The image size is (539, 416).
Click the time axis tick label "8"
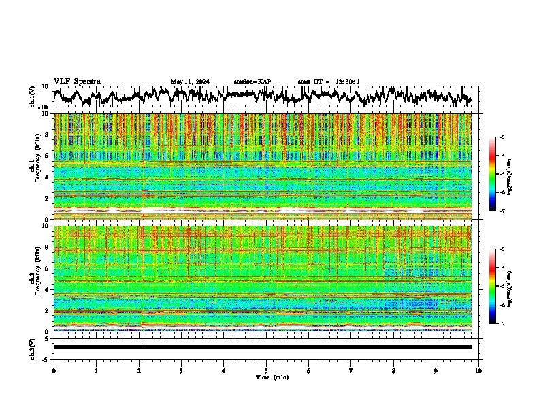tap(393, 371)
